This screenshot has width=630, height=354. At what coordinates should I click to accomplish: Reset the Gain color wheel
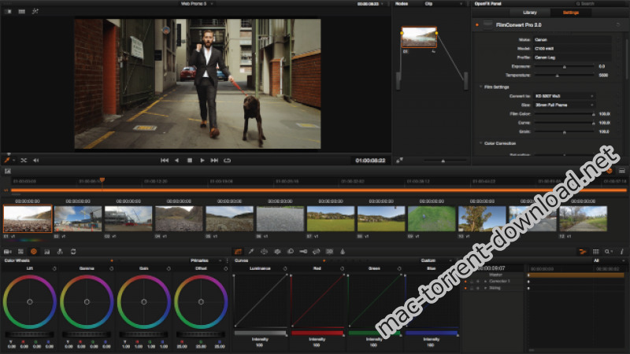[167, 268]
